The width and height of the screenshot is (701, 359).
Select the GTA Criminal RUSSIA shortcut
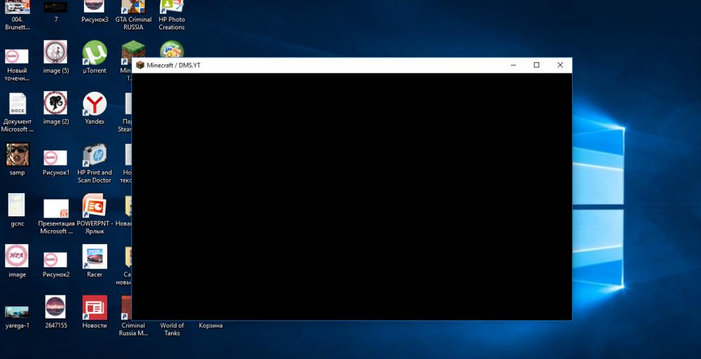click(133, 7)
